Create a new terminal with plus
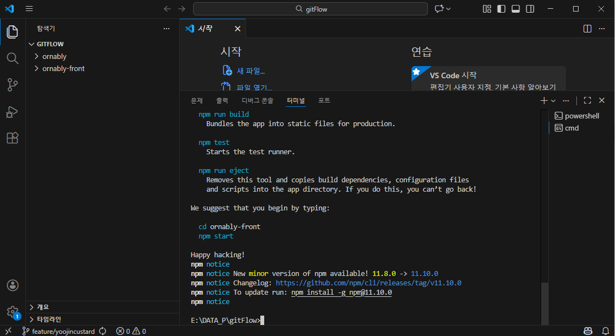The width and height of the screenshot is (615, 336). point(544,101)
